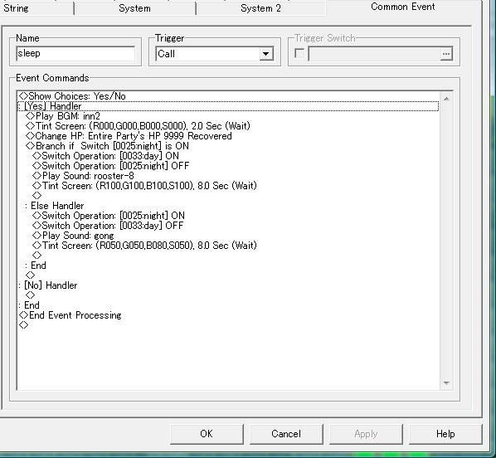Click scrollbar up arrow in Event Commands
The width and height of the screenshot is (496, 458).
(446, 99)
